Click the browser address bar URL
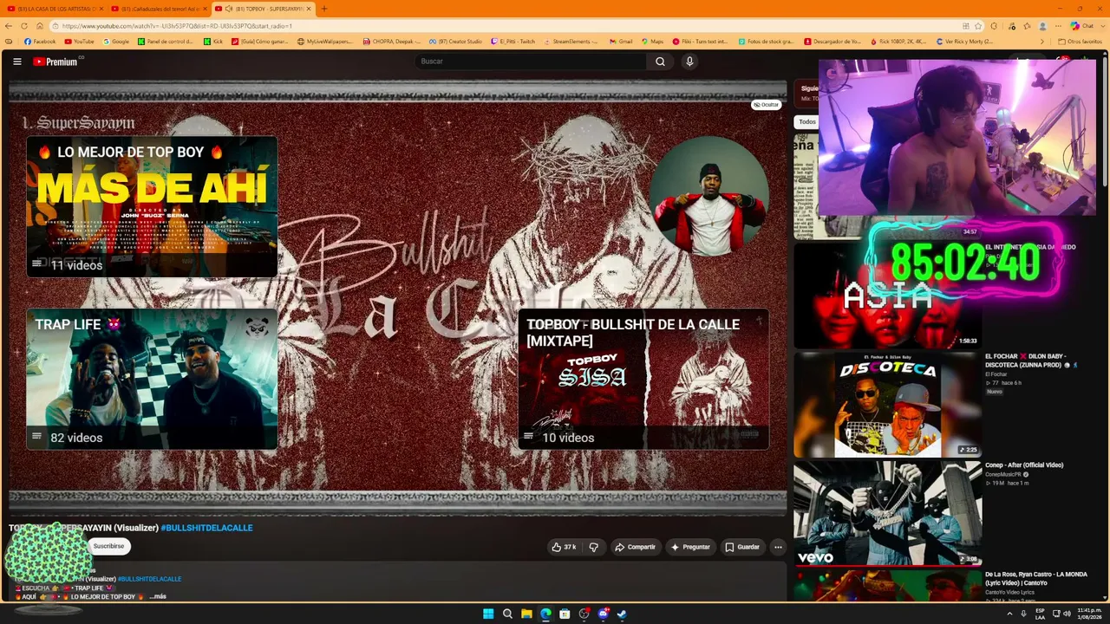The image size is (1110, 624). click(177, 26)
